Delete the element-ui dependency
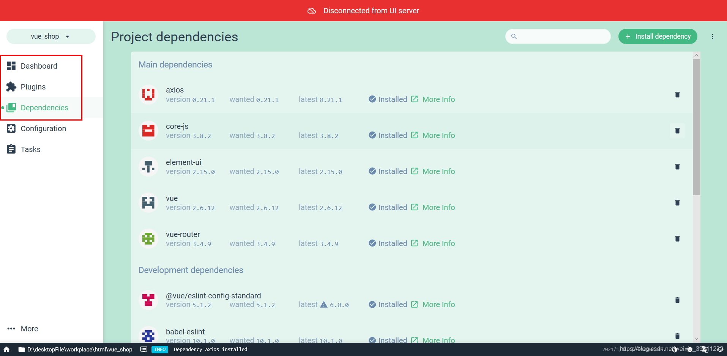727x356 pixels. pyautogui.click(x=677, y=166)
